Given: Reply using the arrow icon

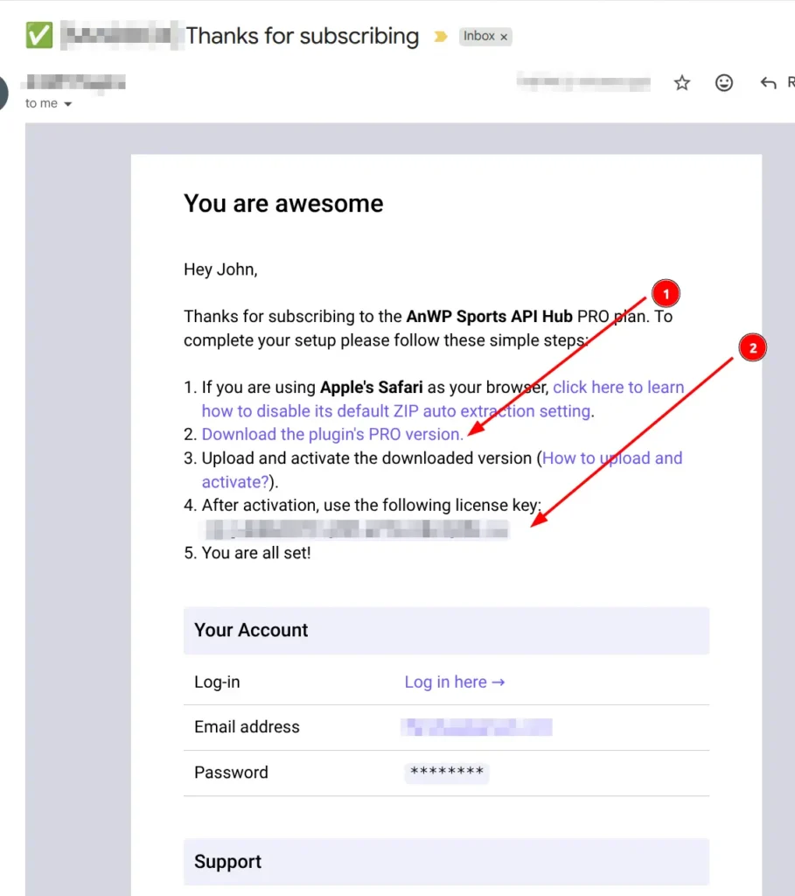Looking at the screenshot, I should pos(768,83).
